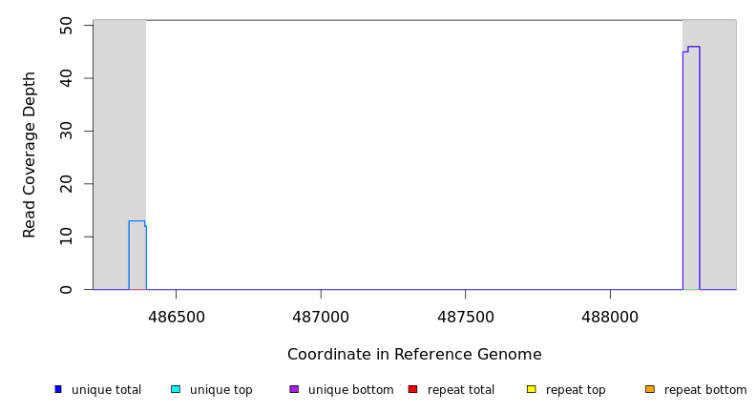Click the red 'repeat total' legend swatch
This screenshot has height=412, width=756.
pos(412,389)
